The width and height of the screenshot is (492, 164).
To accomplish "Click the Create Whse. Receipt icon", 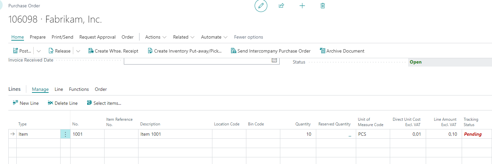I will [x=91, y=51].
